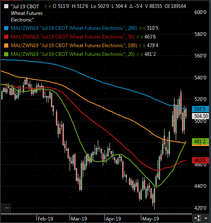Click pencil edit icon on MA 50 row

(x=138, y=37)
